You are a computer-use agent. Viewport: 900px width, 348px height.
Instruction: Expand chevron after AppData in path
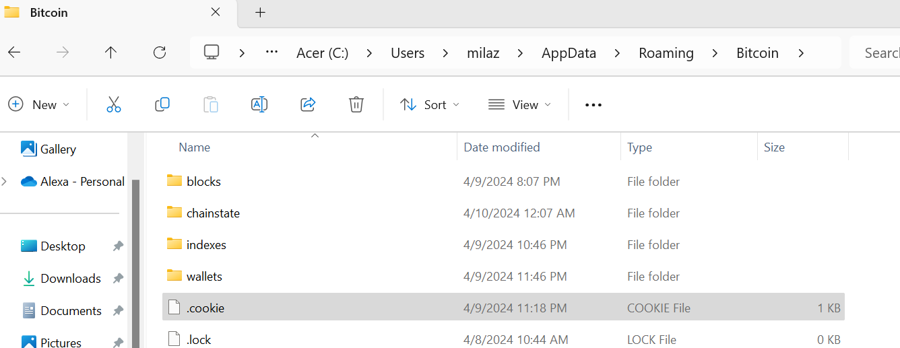tap(617, 53)
